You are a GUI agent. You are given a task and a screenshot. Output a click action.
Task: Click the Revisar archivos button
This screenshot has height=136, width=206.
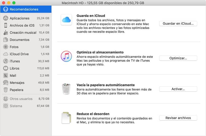[x=178, y=118]
